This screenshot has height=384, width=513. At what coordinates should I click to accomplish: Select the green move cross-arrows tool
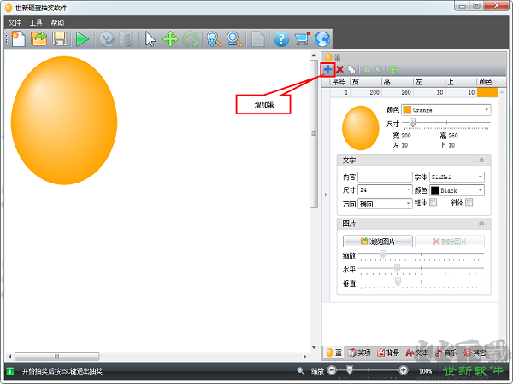(x=170, y=38)
